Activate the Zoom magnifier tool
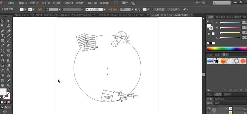The image size is (247, 114). [x=8, y=85]
